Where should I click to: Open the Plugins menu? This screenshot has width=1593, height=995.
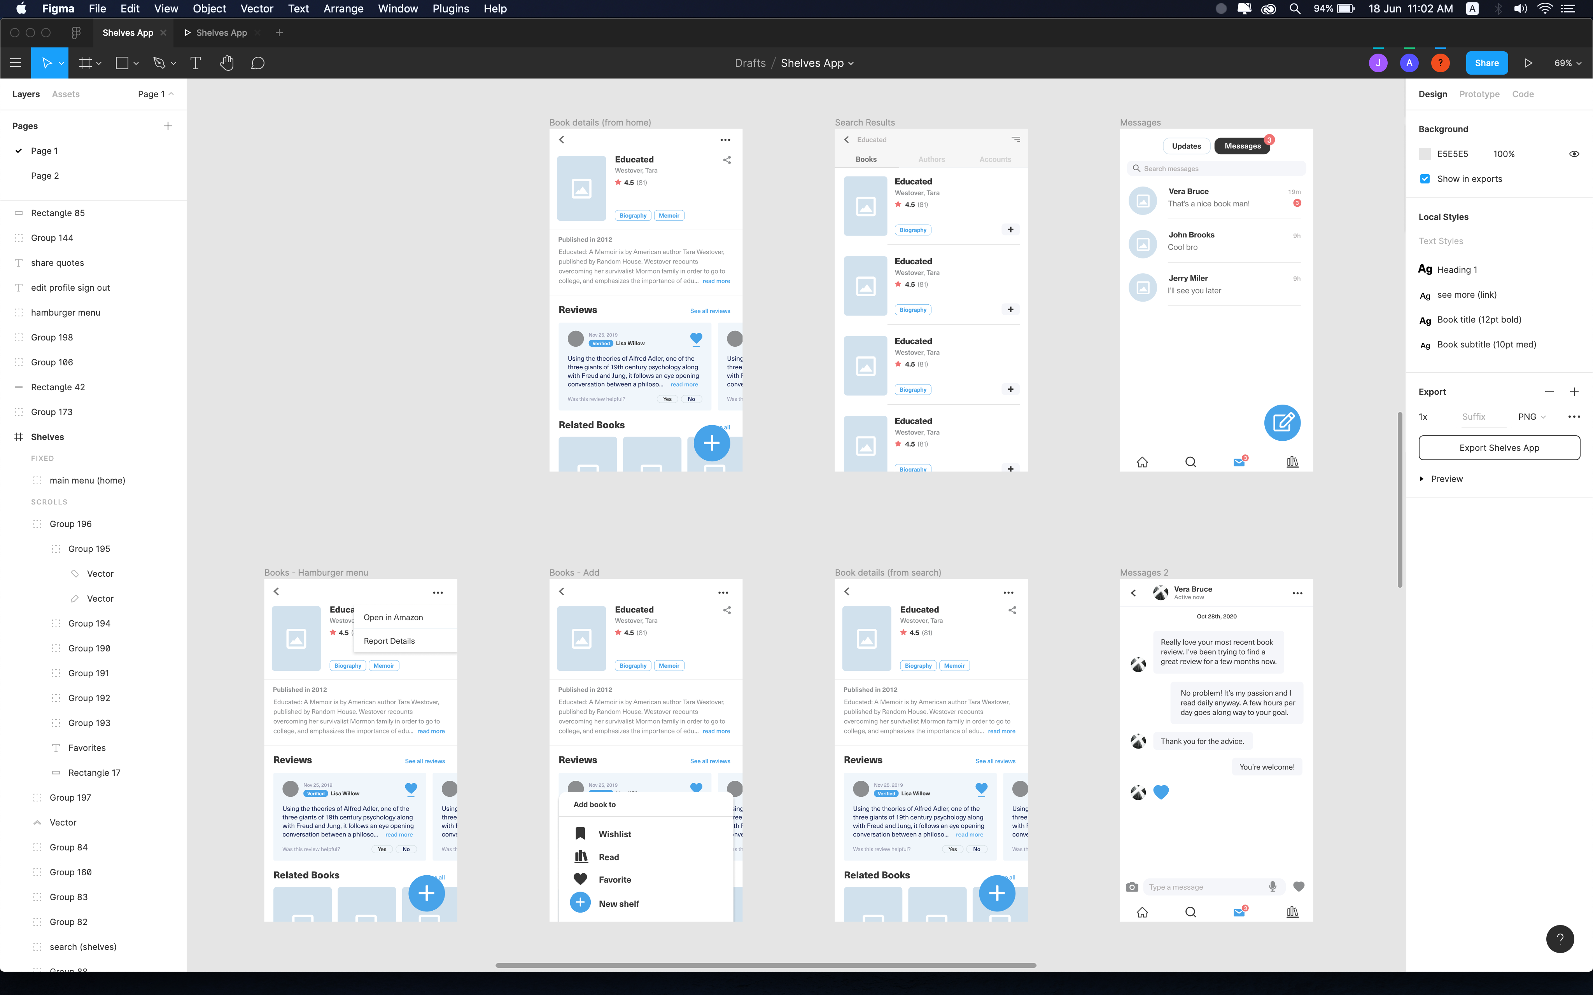[450, 9]
